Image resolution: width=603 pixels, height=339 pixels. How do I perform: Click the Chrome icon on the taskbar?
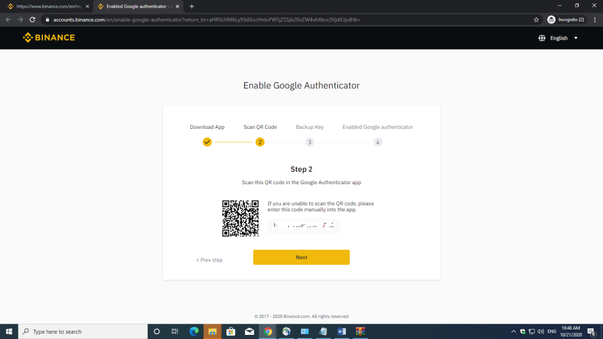point(268,331)
